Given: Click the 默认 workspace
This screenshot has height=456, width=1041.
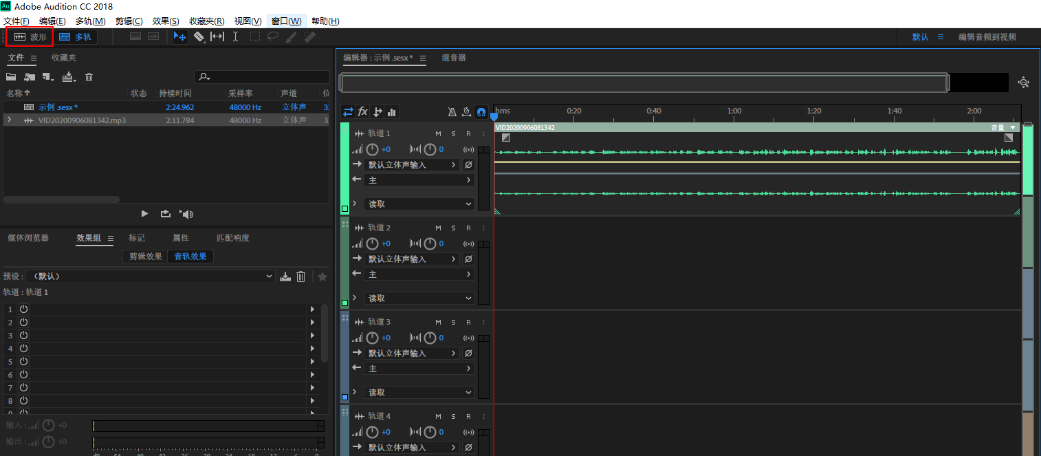Looking at the screenshot, I should 921,37.
